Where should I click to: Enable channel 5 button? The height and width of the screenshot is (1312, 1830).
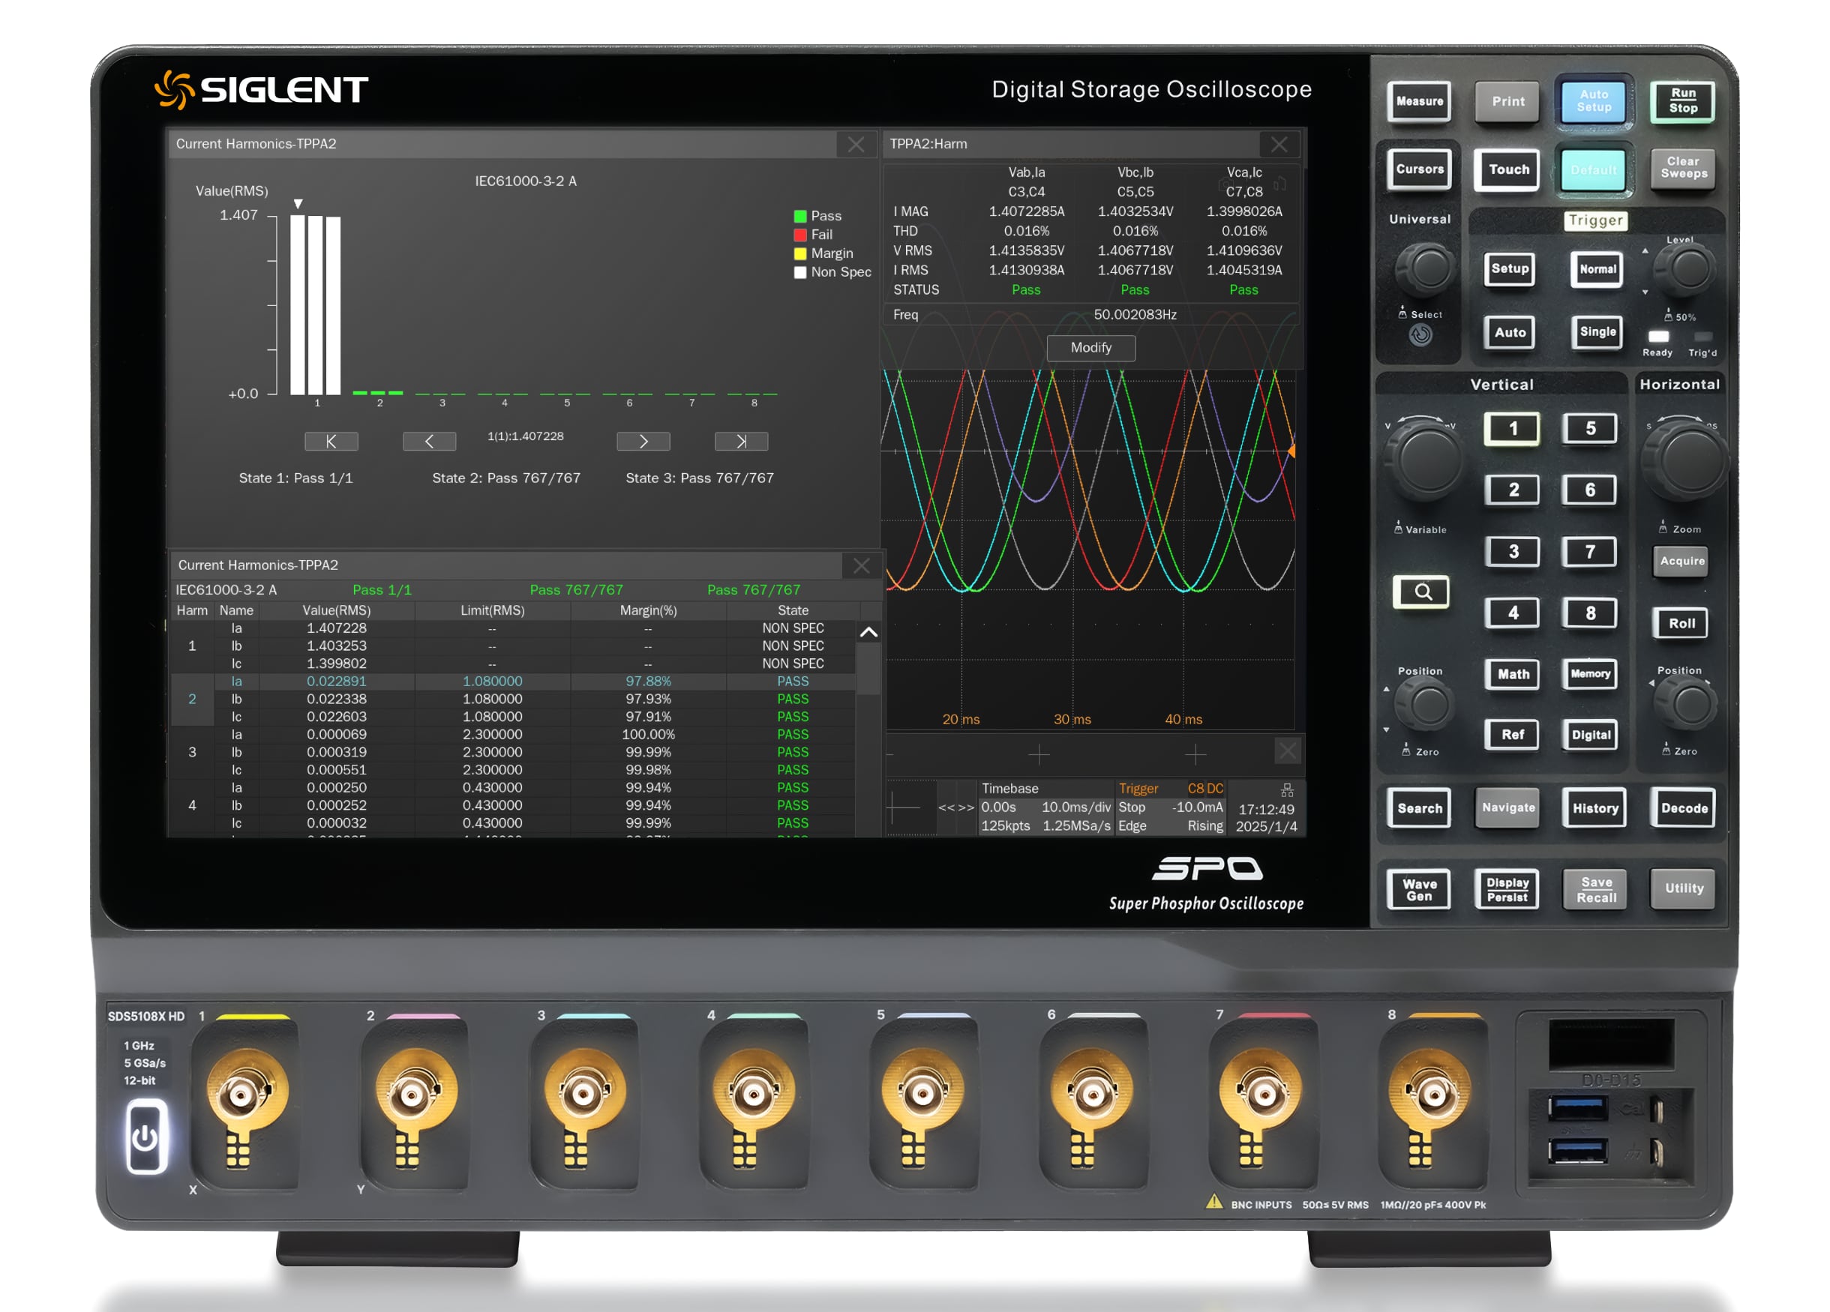tap(1589, 429)
